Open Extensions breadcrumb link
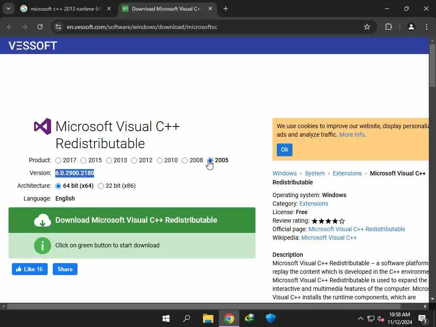436x327 pixels. pyautogui.click(x=347, y=173)
